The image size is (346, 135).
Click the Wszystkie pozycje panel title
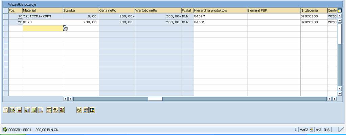click(x=22, y=4)
